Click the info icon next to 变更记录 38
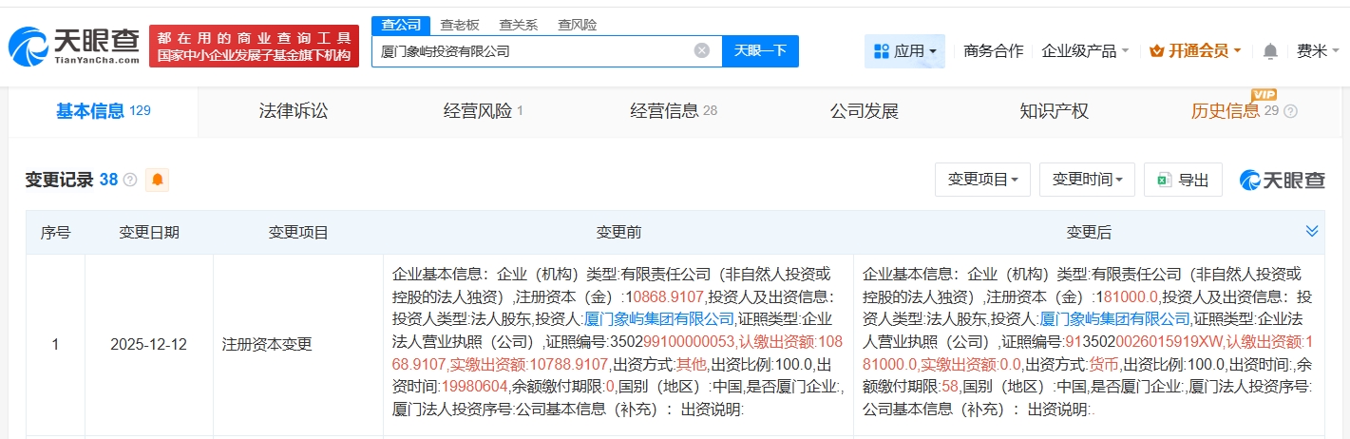This screenshot has height=439, width=1350. [130, 180]
